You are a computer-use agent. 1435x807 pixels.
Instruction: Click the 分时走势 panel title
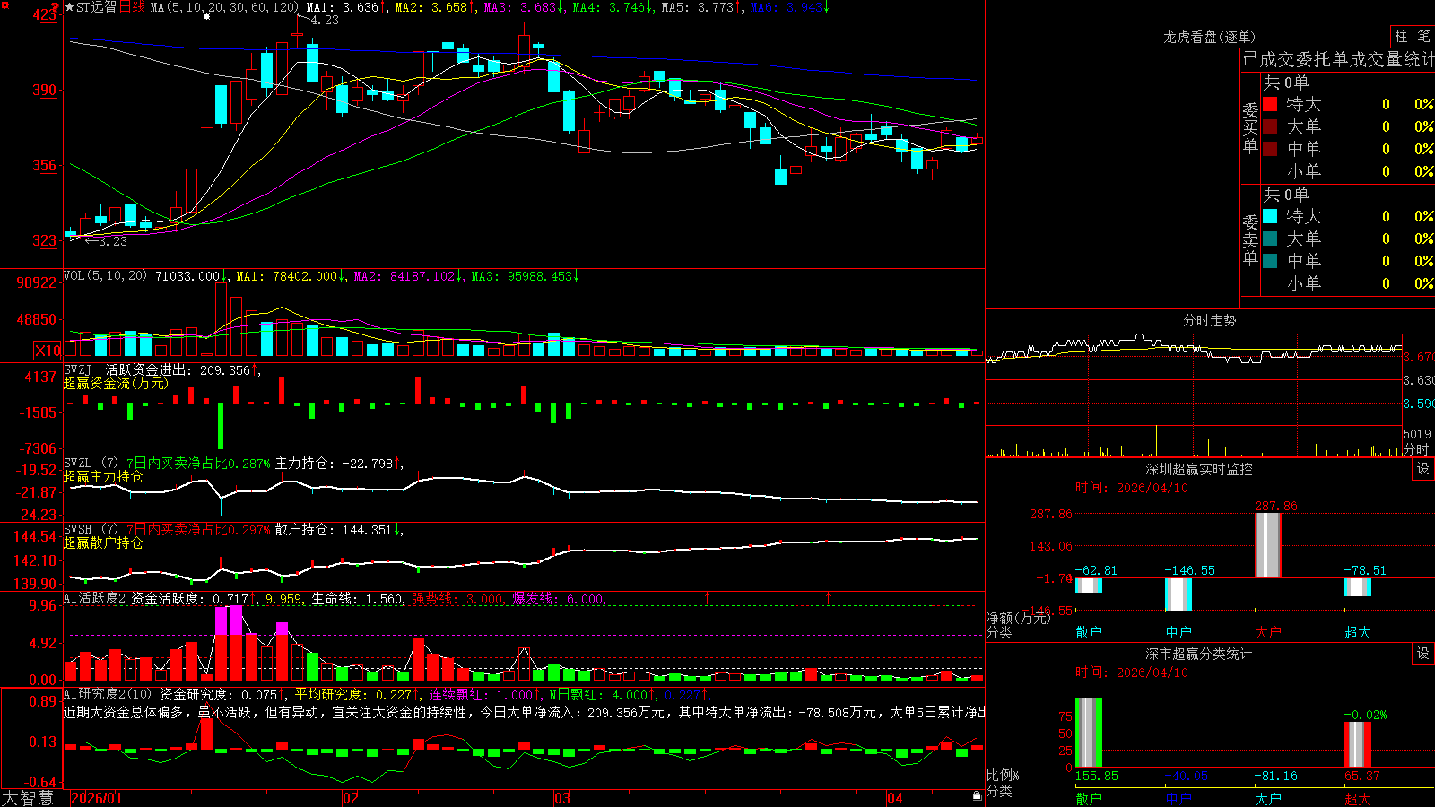coord(1209,320)
